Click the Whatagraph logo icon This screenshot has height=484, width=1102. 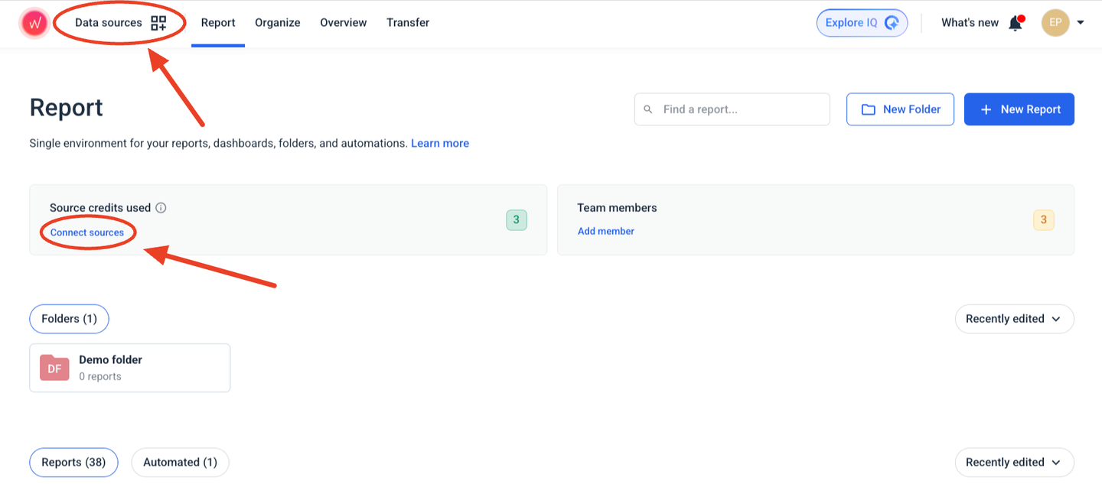(x=34, y=23)
